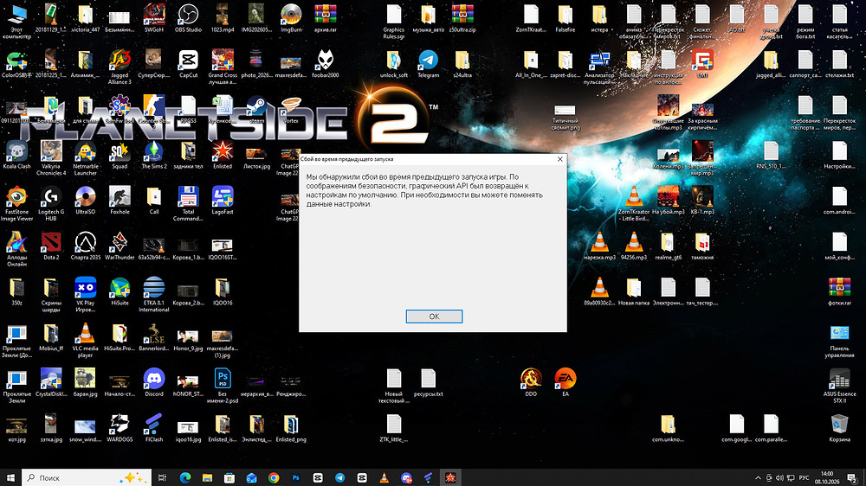Open Task View from the taskbar
This screenshot has width=866, height=486.
click(163, 477)
